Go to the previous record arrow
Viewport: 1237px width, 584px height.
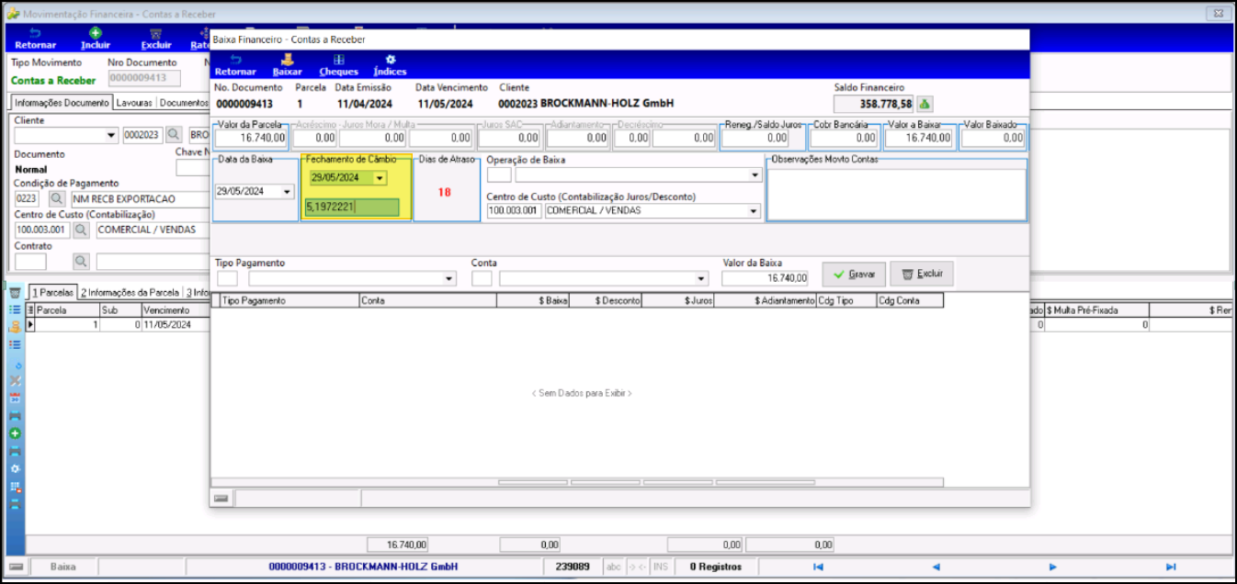click(936, 567)
